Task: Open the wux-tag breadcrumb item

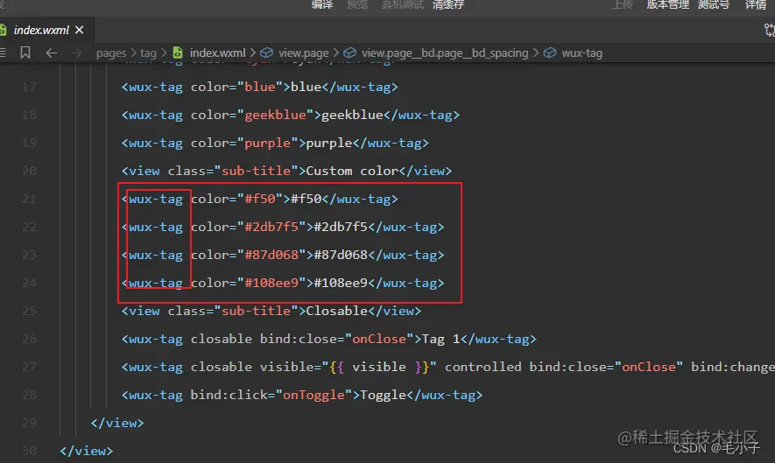Action: coord(581,53)
